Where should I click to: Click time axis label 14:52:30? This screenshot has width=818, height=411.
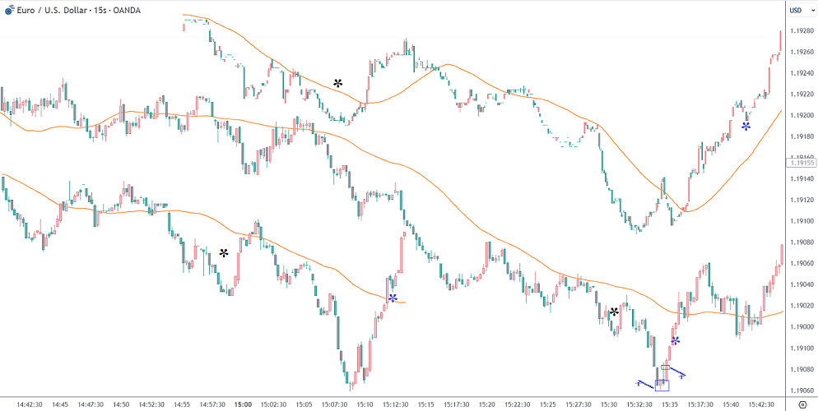tap(151, 404)
